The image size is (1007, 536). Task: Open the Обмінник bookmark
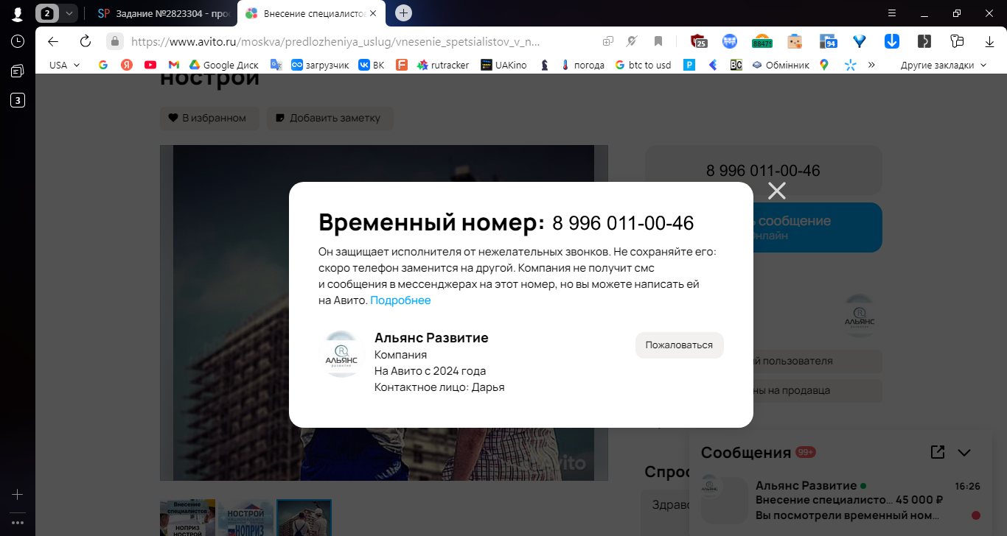tap(780, 65)
